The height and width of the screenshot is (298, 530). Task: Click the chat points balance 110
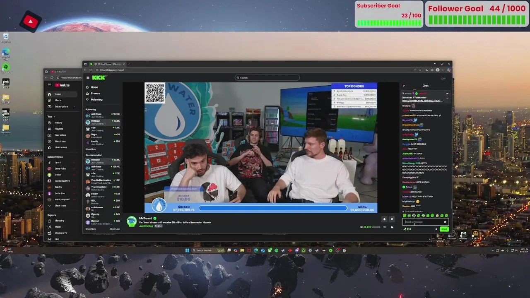pos(408,229)
